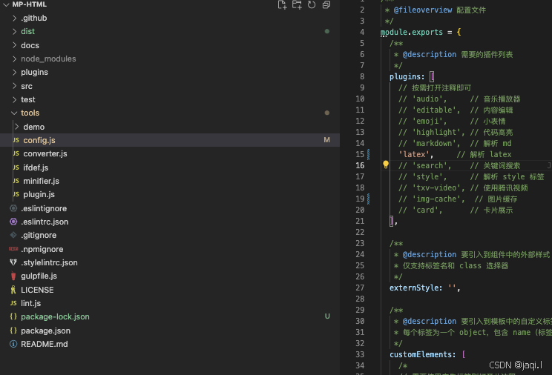Collapse the MP-HTML root folder chevron
Screen dimensions: 552x375
point(6,4)
